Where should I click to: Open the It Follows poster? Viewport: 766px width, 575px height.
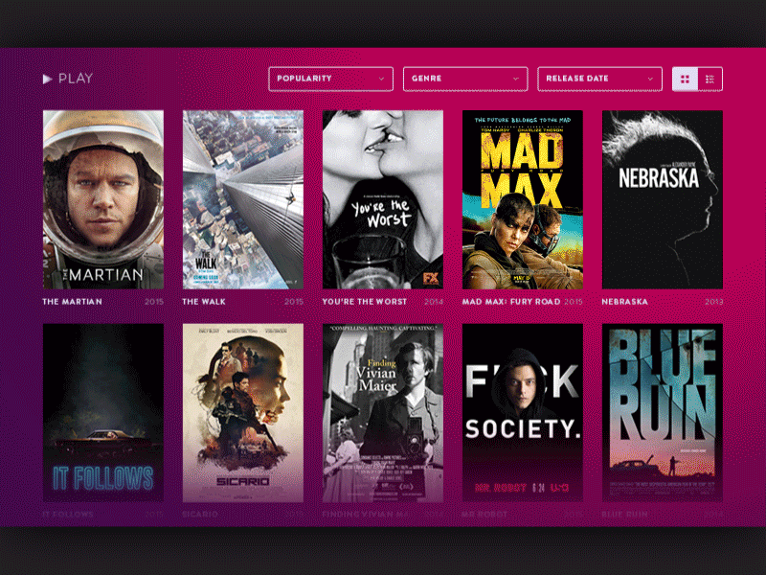click(x=103, y=413)
